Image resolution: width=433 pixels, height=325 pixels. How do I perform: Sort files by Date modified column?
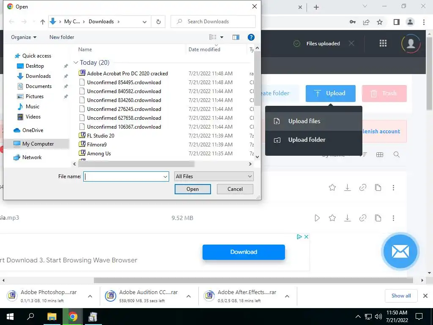click(x=204, y=50)
